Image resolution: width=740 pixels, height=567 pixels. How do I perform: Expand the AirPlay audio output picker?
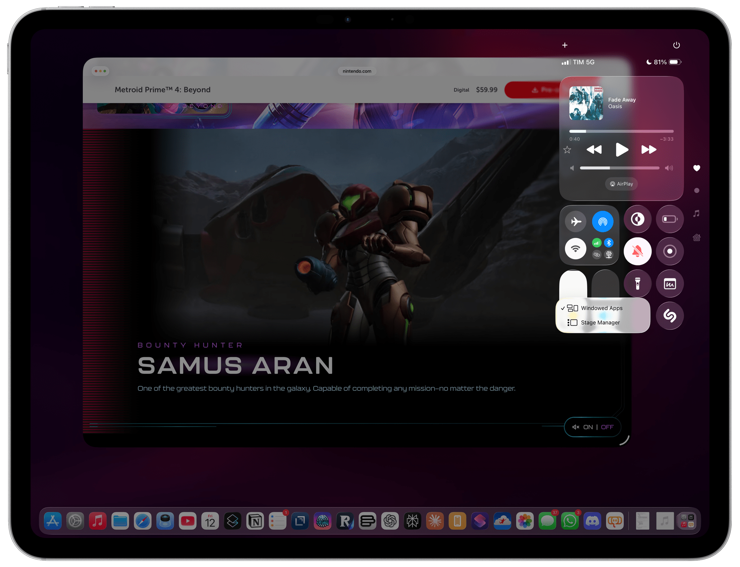click(x=621, y=184)
